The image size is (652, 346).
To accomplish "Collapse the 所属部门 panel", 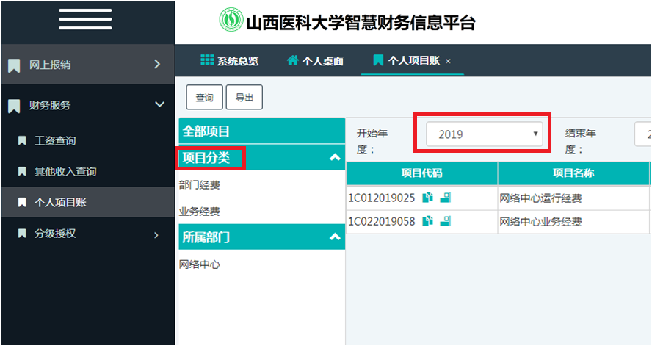I will pyautogui.click(x=335, y=237).
